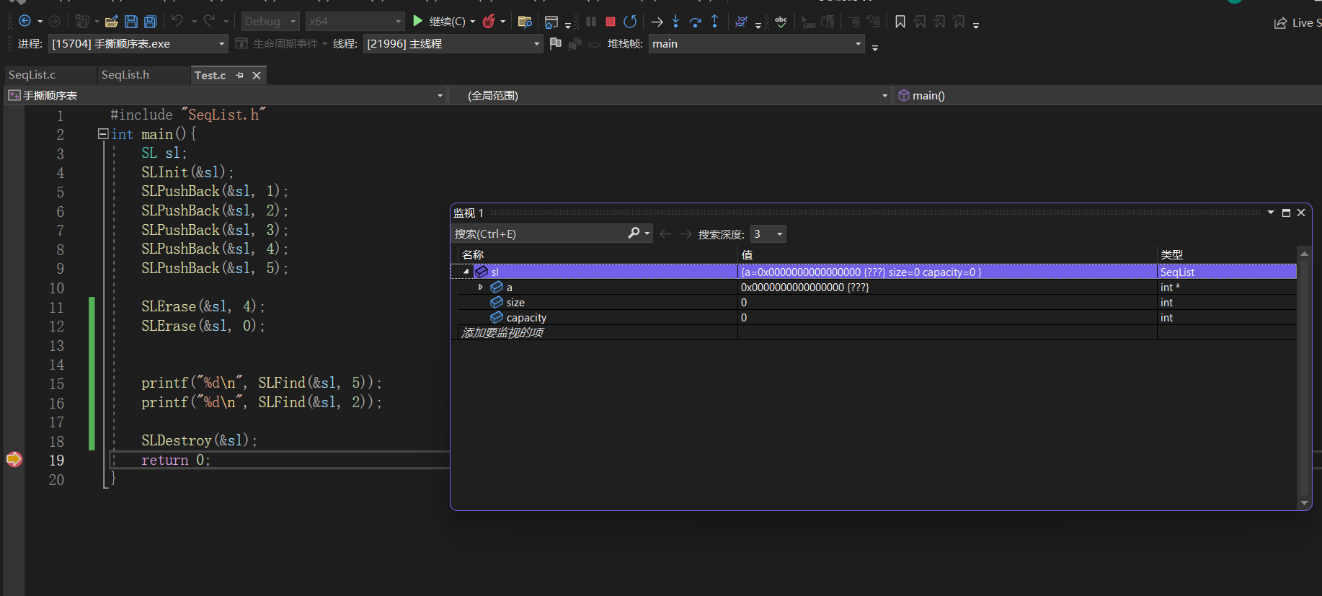This screenshot has height=596, width=1322.
Task: Save the current file with Save icon
Action: 131,22
